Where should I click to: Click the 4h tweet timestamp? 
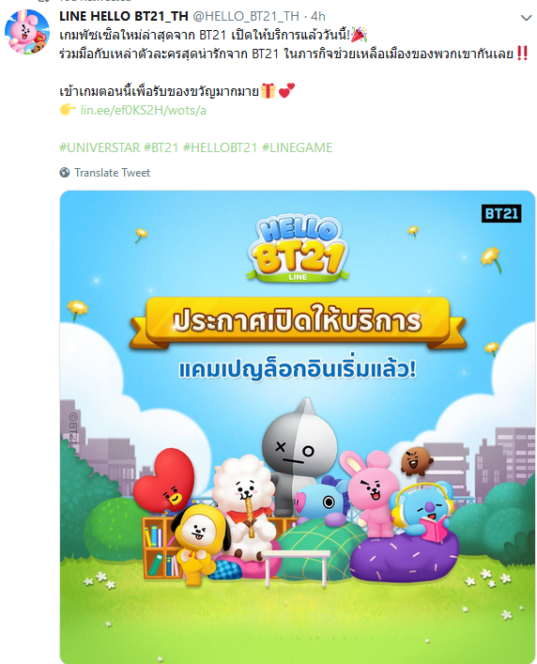pos(318,16)
